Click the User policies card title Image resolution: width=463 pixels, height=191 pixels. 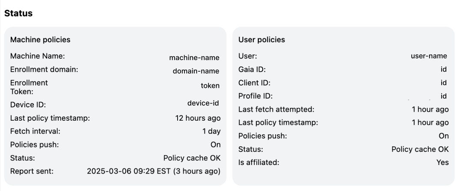[x=261, y=40]
